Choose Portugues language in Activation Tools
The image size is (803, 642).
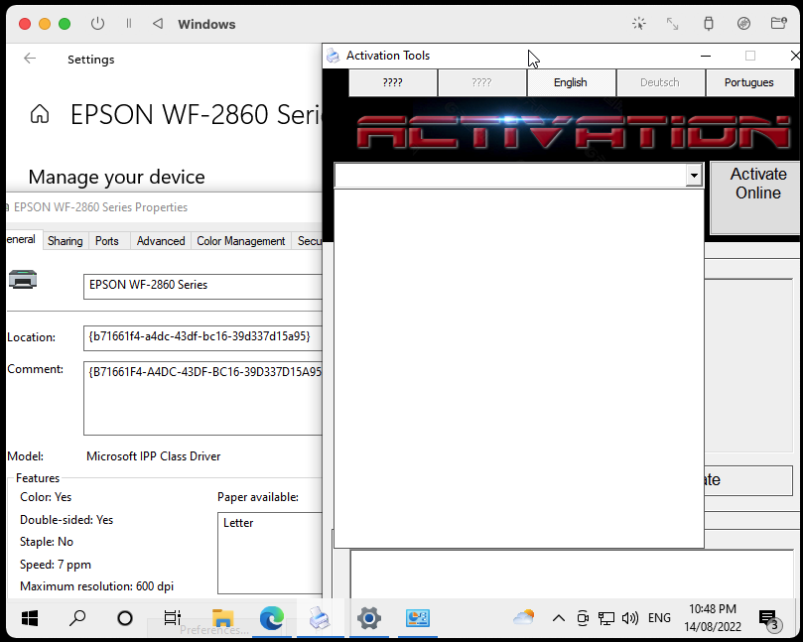click(749, 83)
